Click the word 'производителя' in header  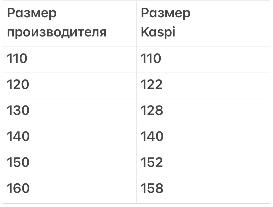(x=57, y=32)
